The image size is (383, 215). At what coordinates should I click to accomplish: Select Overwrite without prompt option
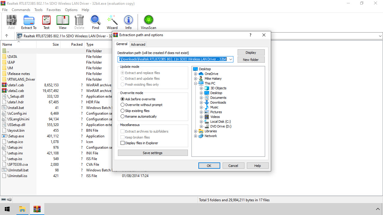[142, 105]
